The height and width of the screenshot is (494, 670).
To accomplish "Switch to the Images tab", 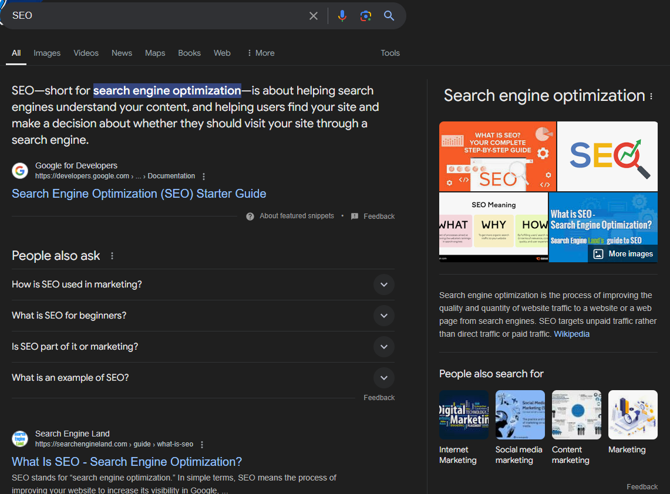I will [x=47, y=53].
